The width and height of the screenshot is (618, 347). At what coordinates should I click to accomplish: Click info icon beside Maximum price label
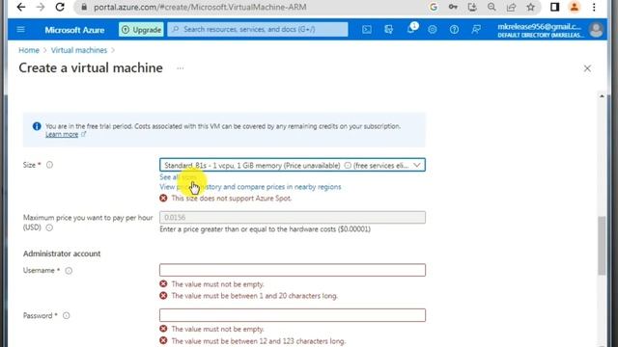point(49,227)
